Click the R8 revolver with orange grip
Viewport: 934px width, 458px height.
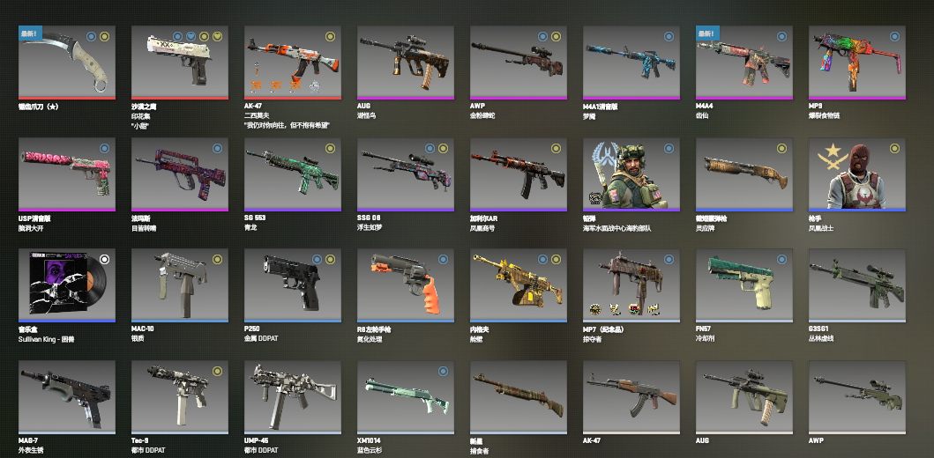[x=405, y=285]
